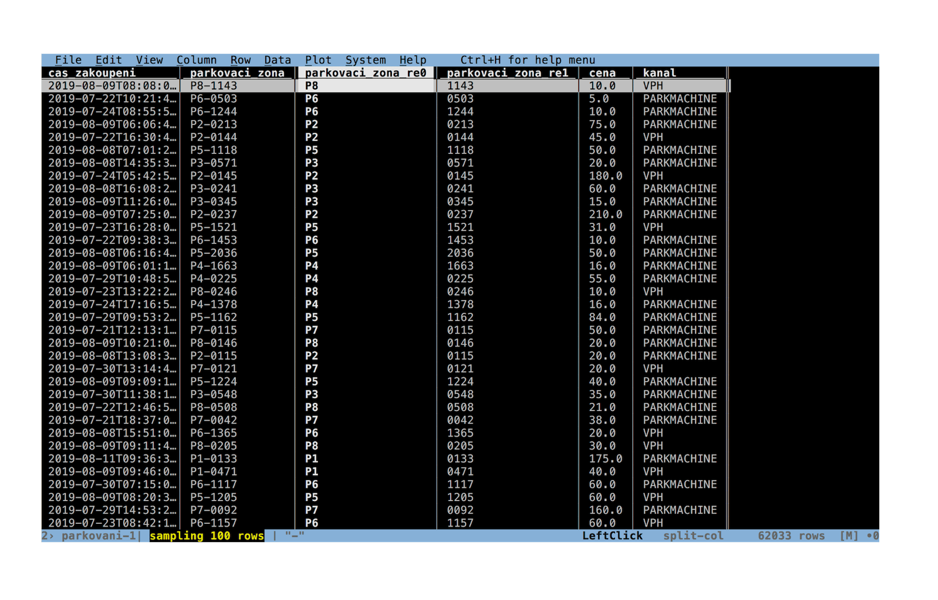The width and height of the screenshot is (938, 600).
Task: Select the cena value 84.0
Action: pos(602,317)
